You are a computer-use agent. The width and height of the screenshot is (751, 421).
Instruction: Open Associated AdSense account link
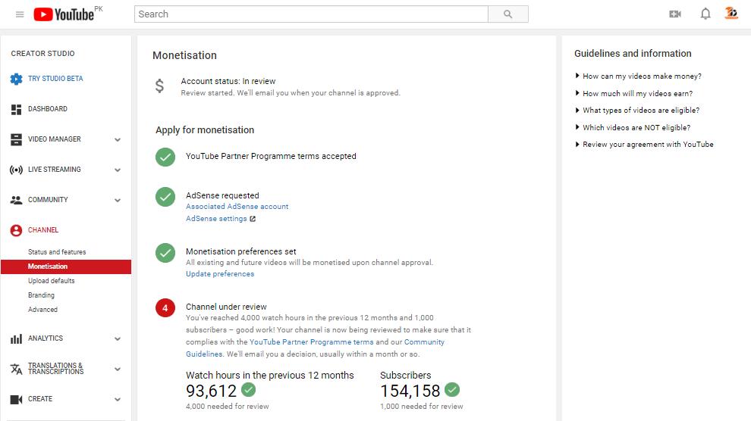(237, 207)
